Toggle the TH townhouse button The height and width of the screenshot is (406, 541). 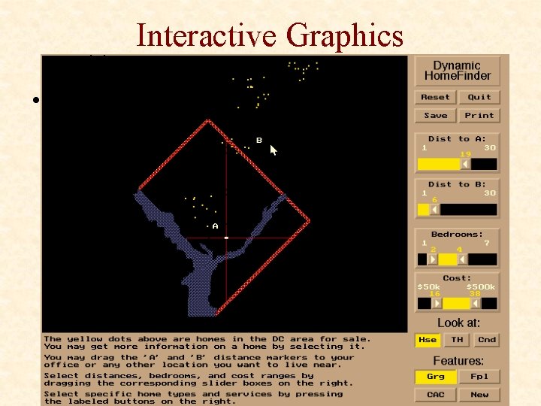click(x=457, y=340)
